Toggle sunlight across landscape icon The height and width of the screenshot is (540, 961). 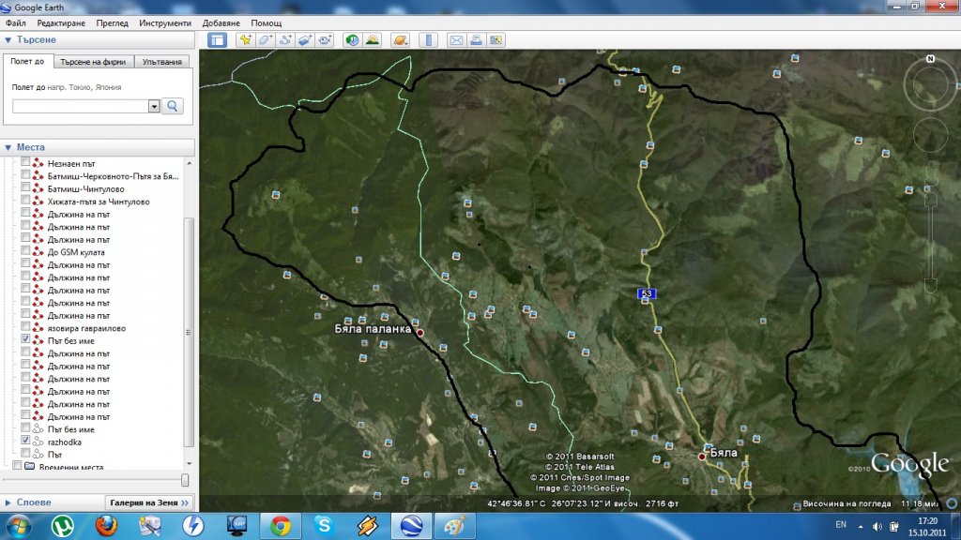point(372,40)
